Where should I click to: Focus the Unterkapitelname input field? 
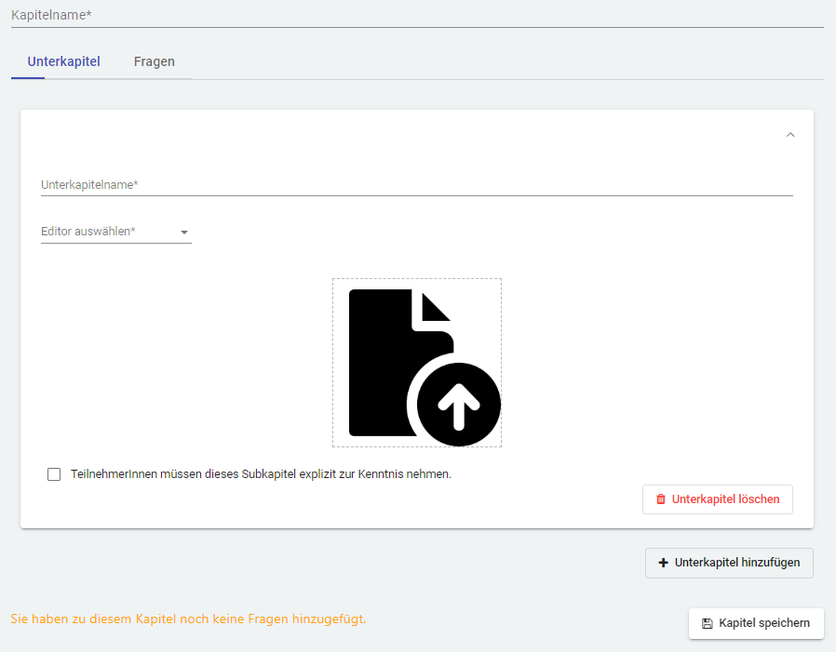tap(416, 185)
